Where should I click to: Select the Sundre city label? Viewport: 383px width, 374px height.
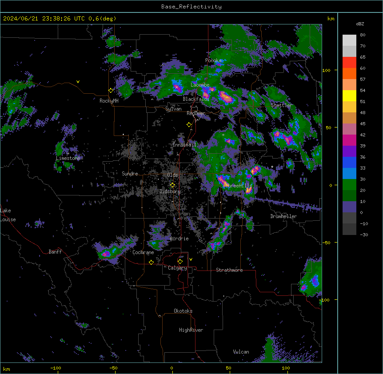pos(130,174)
